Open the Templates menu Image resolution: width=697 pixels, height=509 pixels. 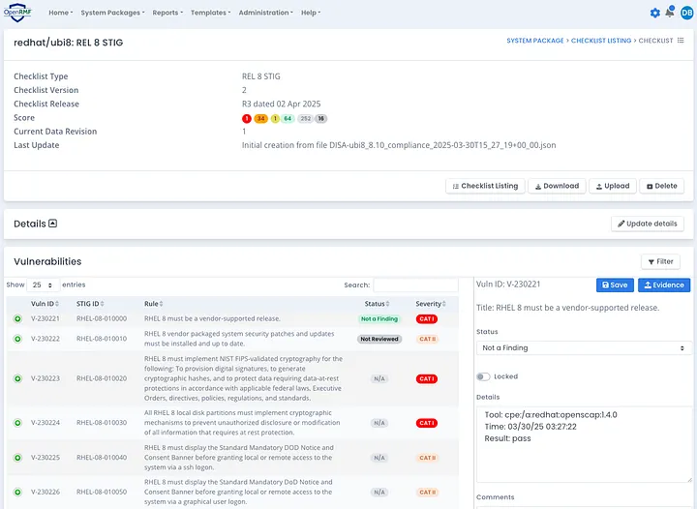(x=210, y=13)
